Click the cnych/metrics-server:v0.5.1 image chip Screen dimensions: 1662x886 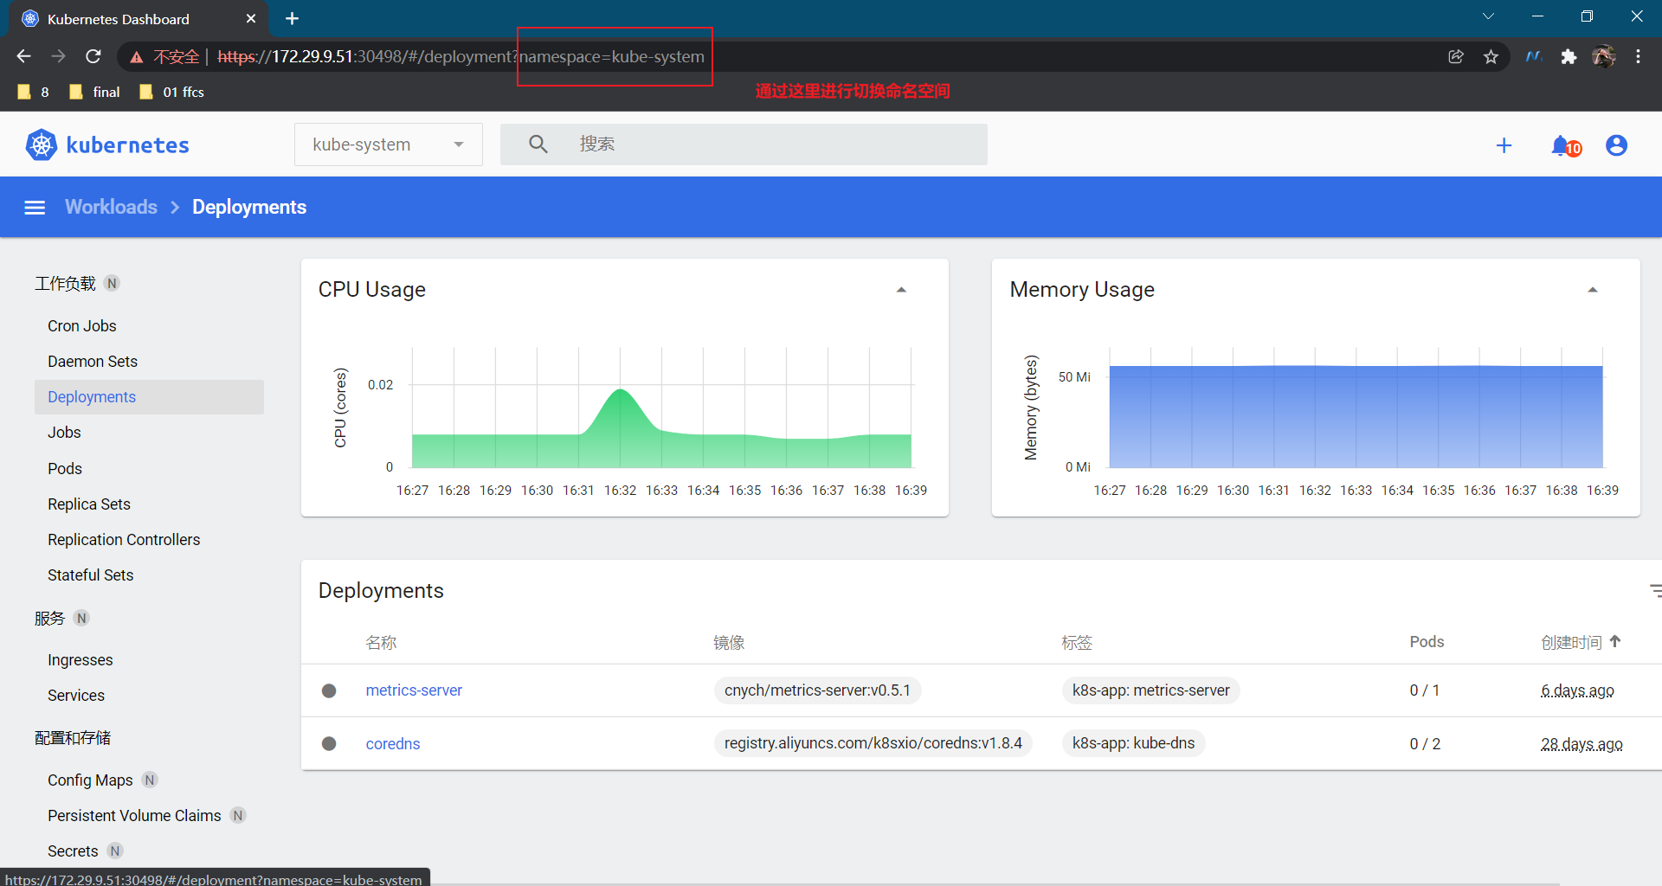pos(817,690)
